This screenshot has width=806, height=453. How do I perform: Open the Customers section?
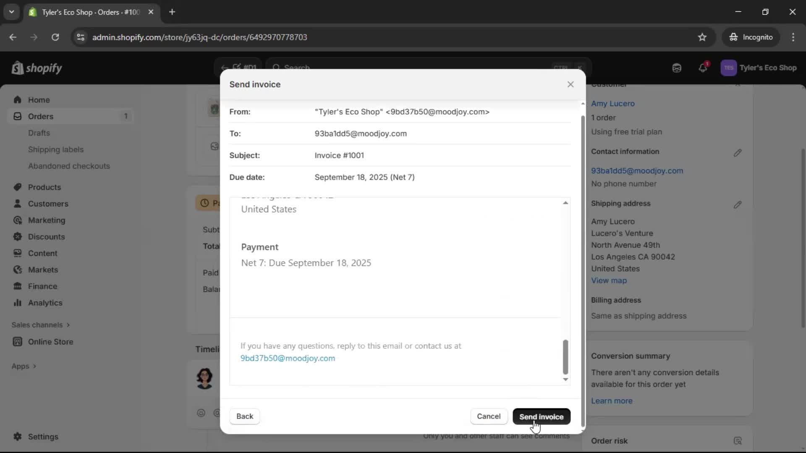48,204
